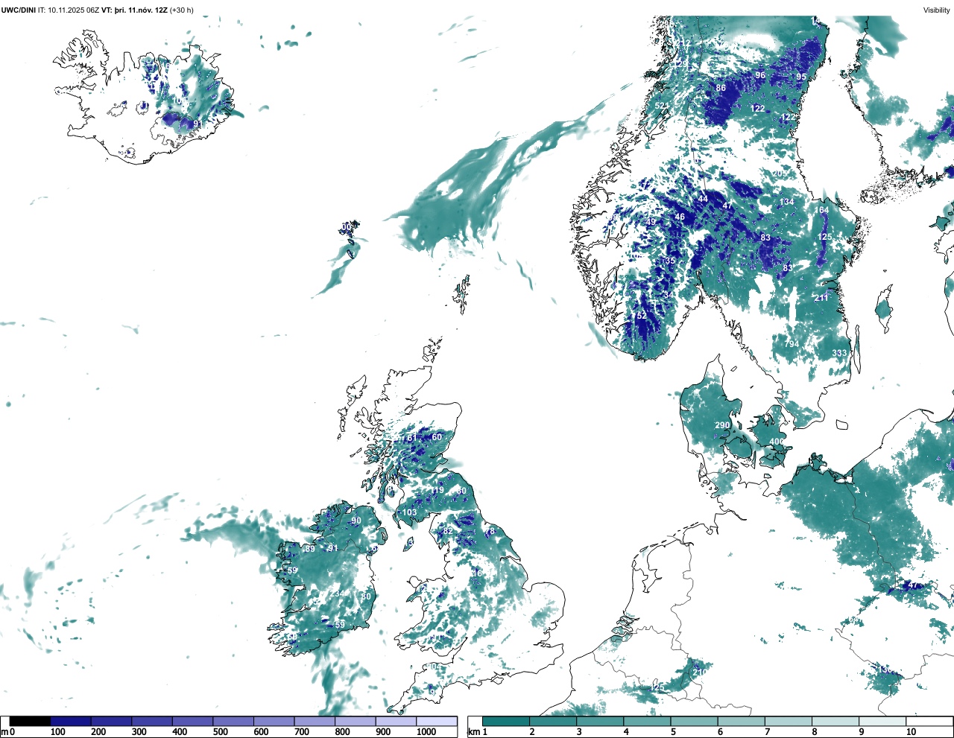The width and height of the screenshot is (954, 738).
Task: Click the black 0–100 m legend swatch
Action: (x=31, y=722)
